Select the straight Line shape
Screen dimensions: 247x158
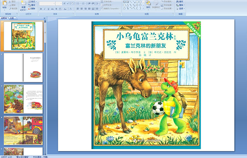click(131, 2)
